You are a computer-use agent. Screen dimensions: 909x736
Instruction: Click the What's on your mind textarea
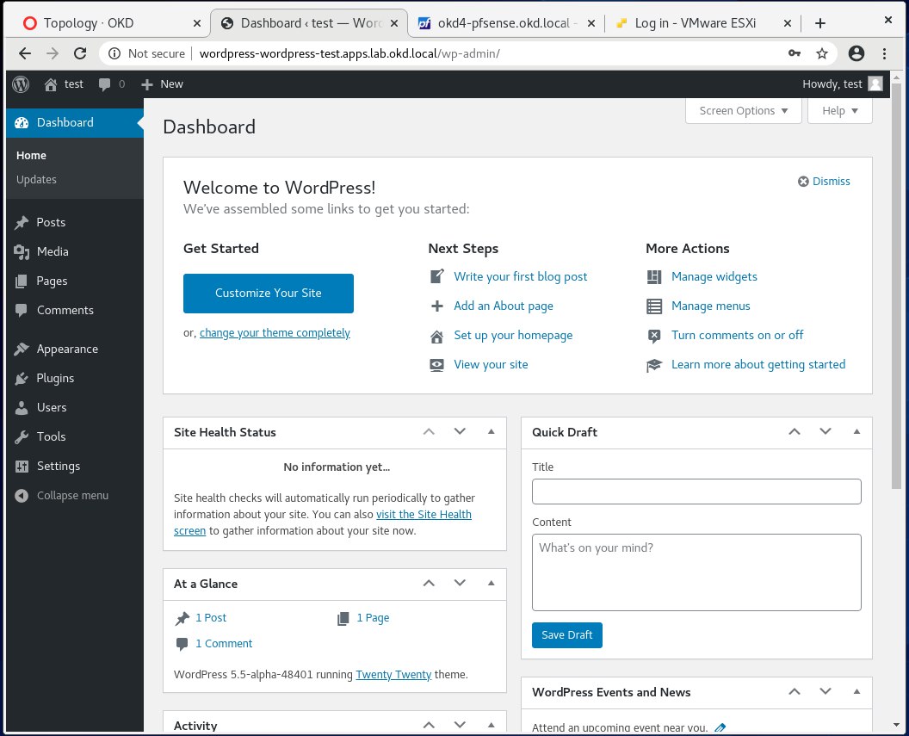click(x=696, y=572)
